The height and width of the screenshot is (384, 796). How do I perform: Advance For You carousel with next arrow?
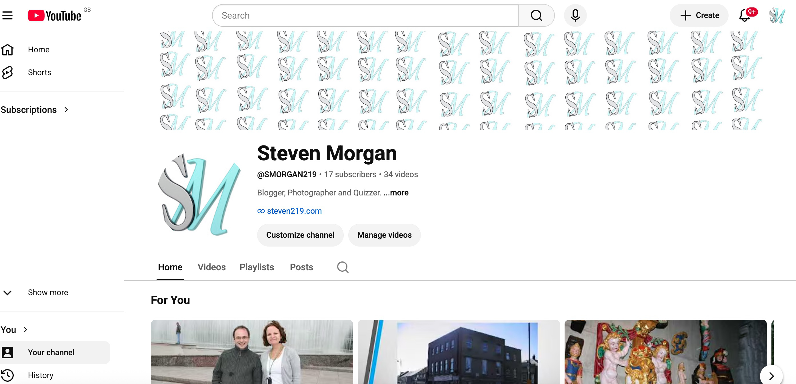click(x=771, y=376)
